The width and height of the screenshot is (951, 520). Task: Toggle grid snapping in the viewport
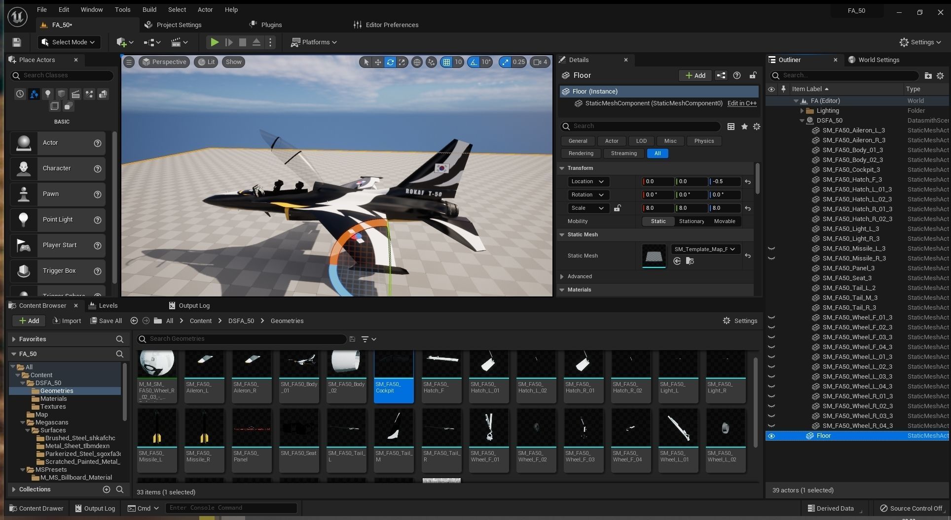[x=446, y=62]
